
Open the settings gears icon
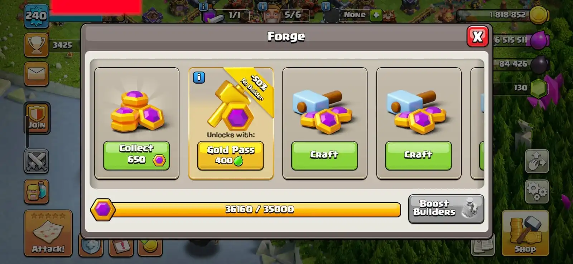pyautogui.click(x=536, y=191)
